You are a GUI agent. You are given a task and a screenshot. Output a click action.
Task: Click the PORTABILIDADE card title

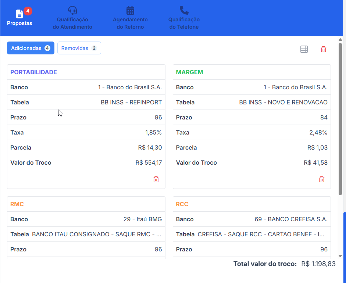(33, 72)
